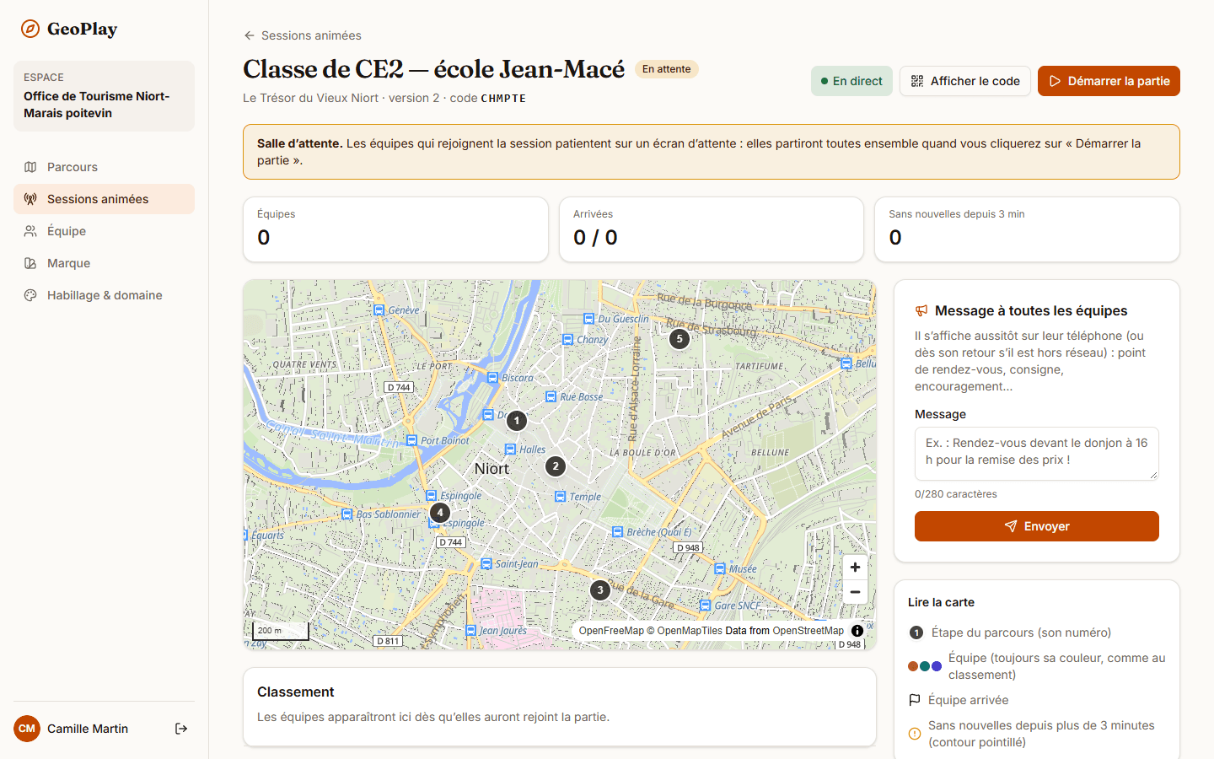Click the 0/280 caractères counter
1214x759 pixels.
click(956, 494)
